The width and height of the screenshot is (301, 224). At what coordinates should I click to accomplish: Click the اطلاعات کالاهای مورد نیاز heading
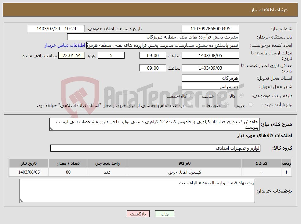click(x=265, y=136)
